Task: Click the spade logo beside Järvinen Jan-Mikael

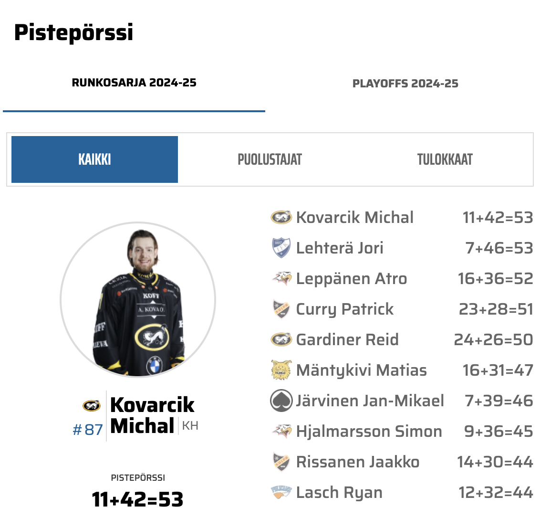Action: click(281, 401)
